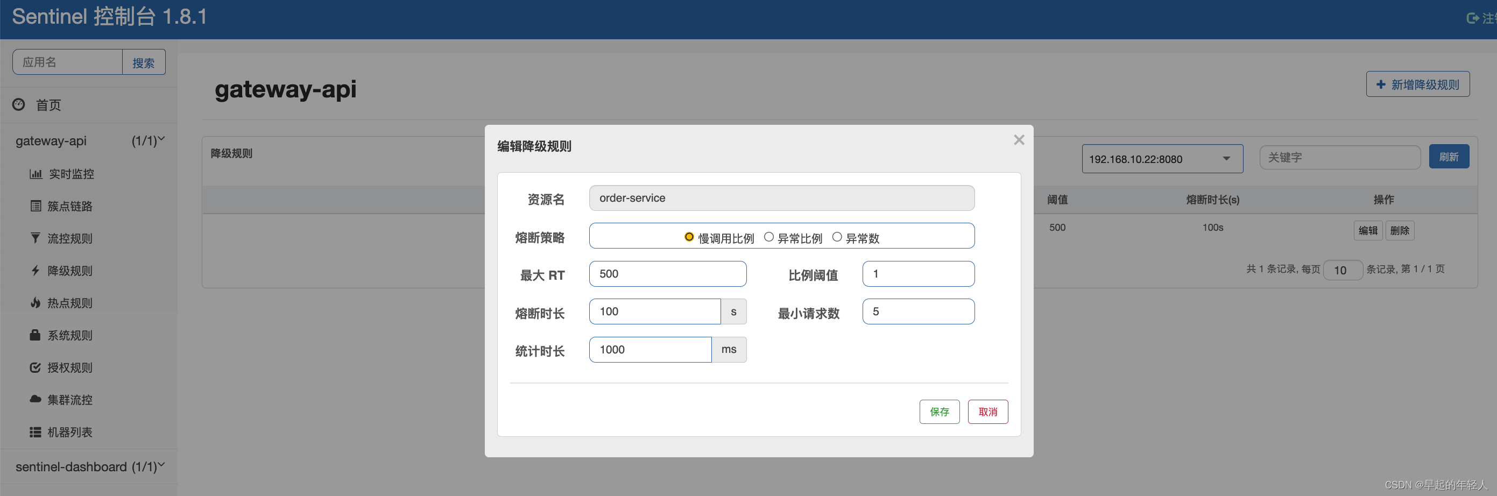The image size is (1497, 496).
Task: Choose the 异常比例 strategy option
Action: tap(769, 236)
